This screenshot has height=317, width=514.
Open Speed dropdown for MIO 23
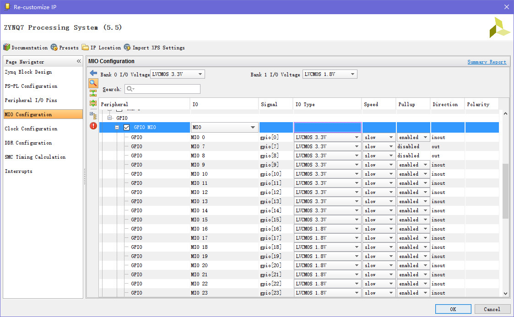point(379,293)
